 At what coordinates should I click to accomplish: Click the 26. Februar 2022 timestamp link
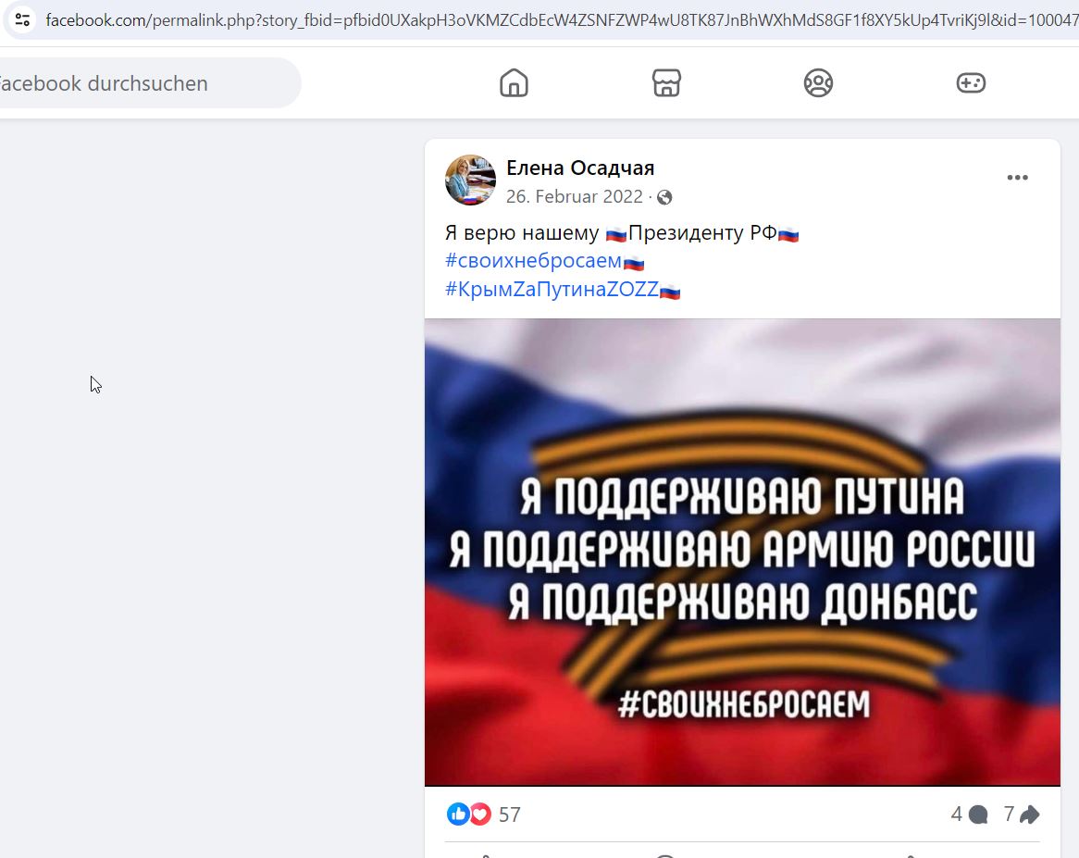(x=574, y=197)
